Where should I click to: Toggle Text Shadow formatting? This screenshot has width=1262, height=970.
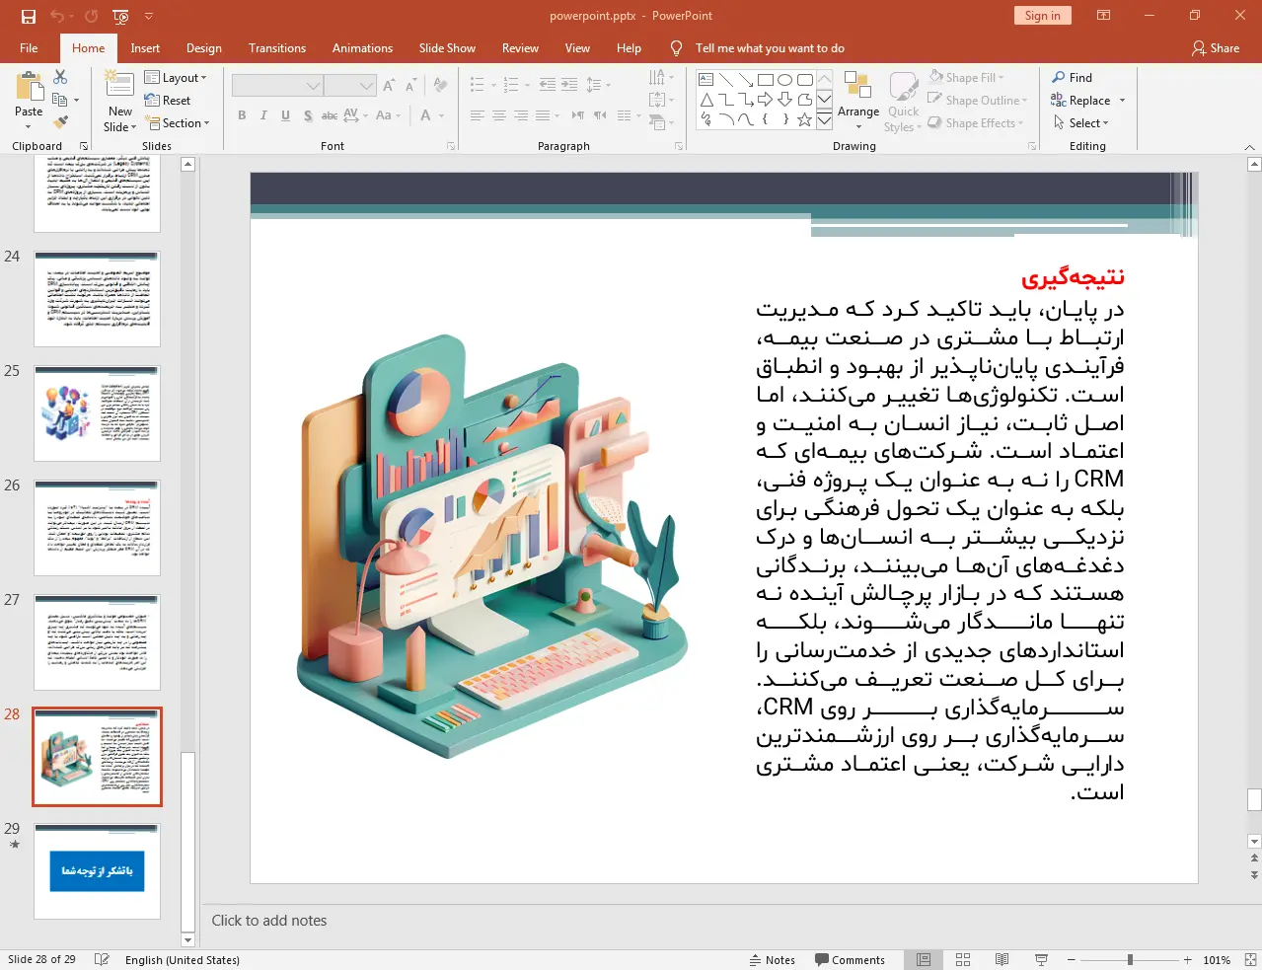point(308,115)
